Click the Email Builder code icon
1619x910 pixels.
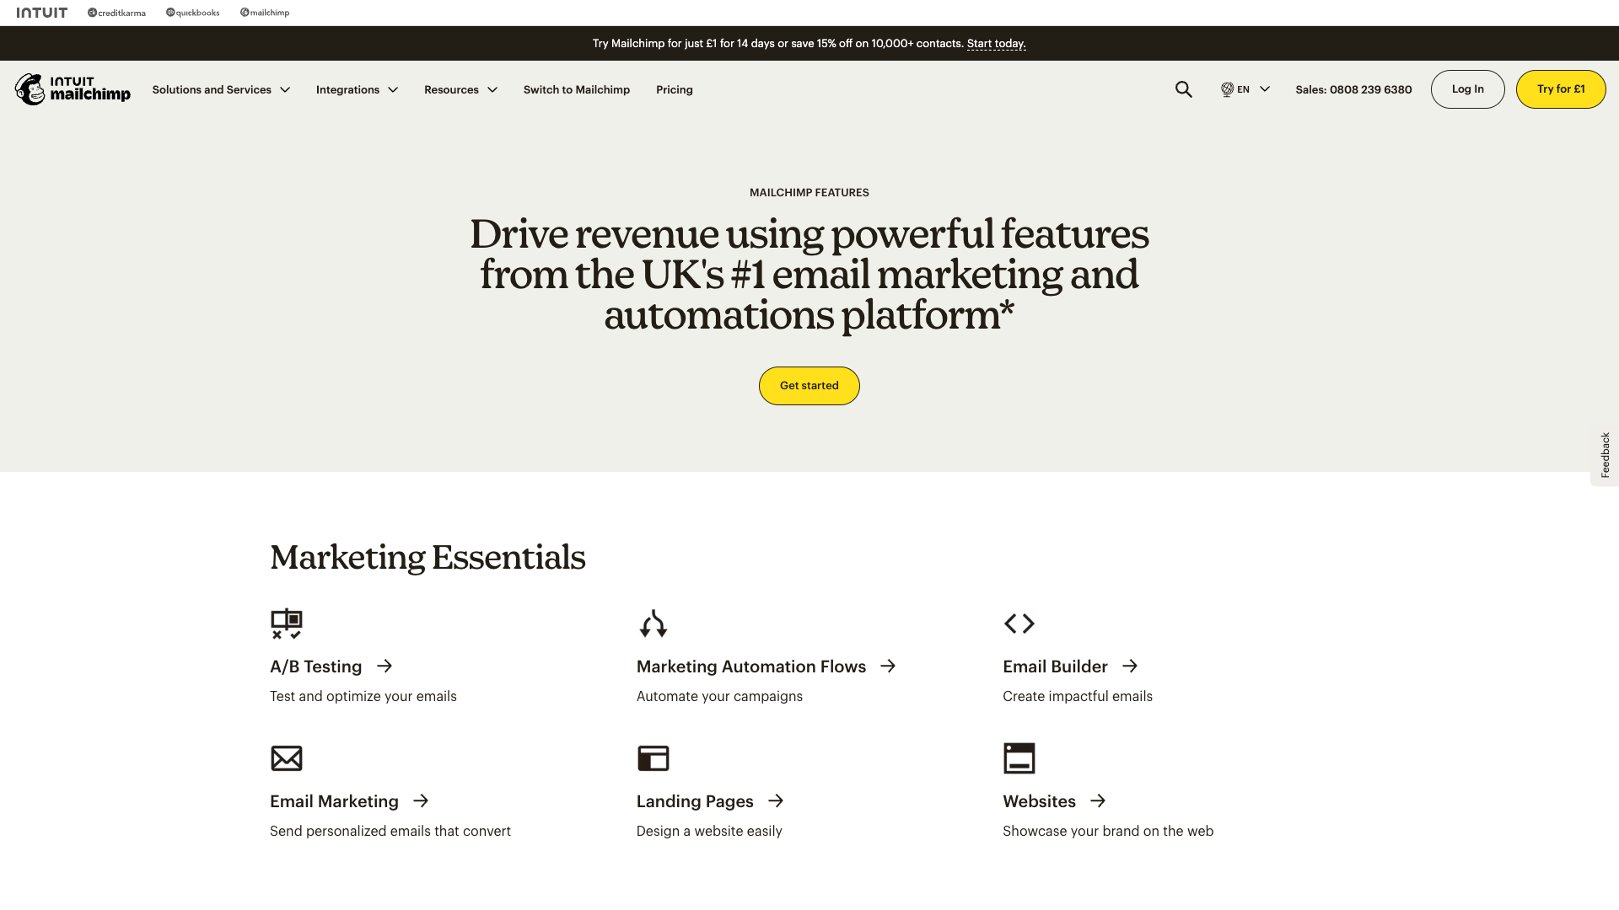1019,624
